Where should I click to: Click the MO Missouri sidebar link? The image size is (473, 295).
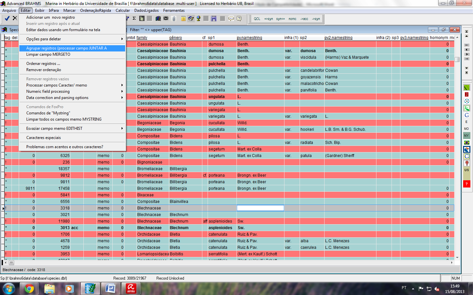tap(466, 129)
